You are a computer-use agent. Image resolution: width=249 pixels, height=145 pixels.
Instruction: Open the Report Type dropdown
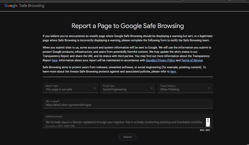(70, 88)
